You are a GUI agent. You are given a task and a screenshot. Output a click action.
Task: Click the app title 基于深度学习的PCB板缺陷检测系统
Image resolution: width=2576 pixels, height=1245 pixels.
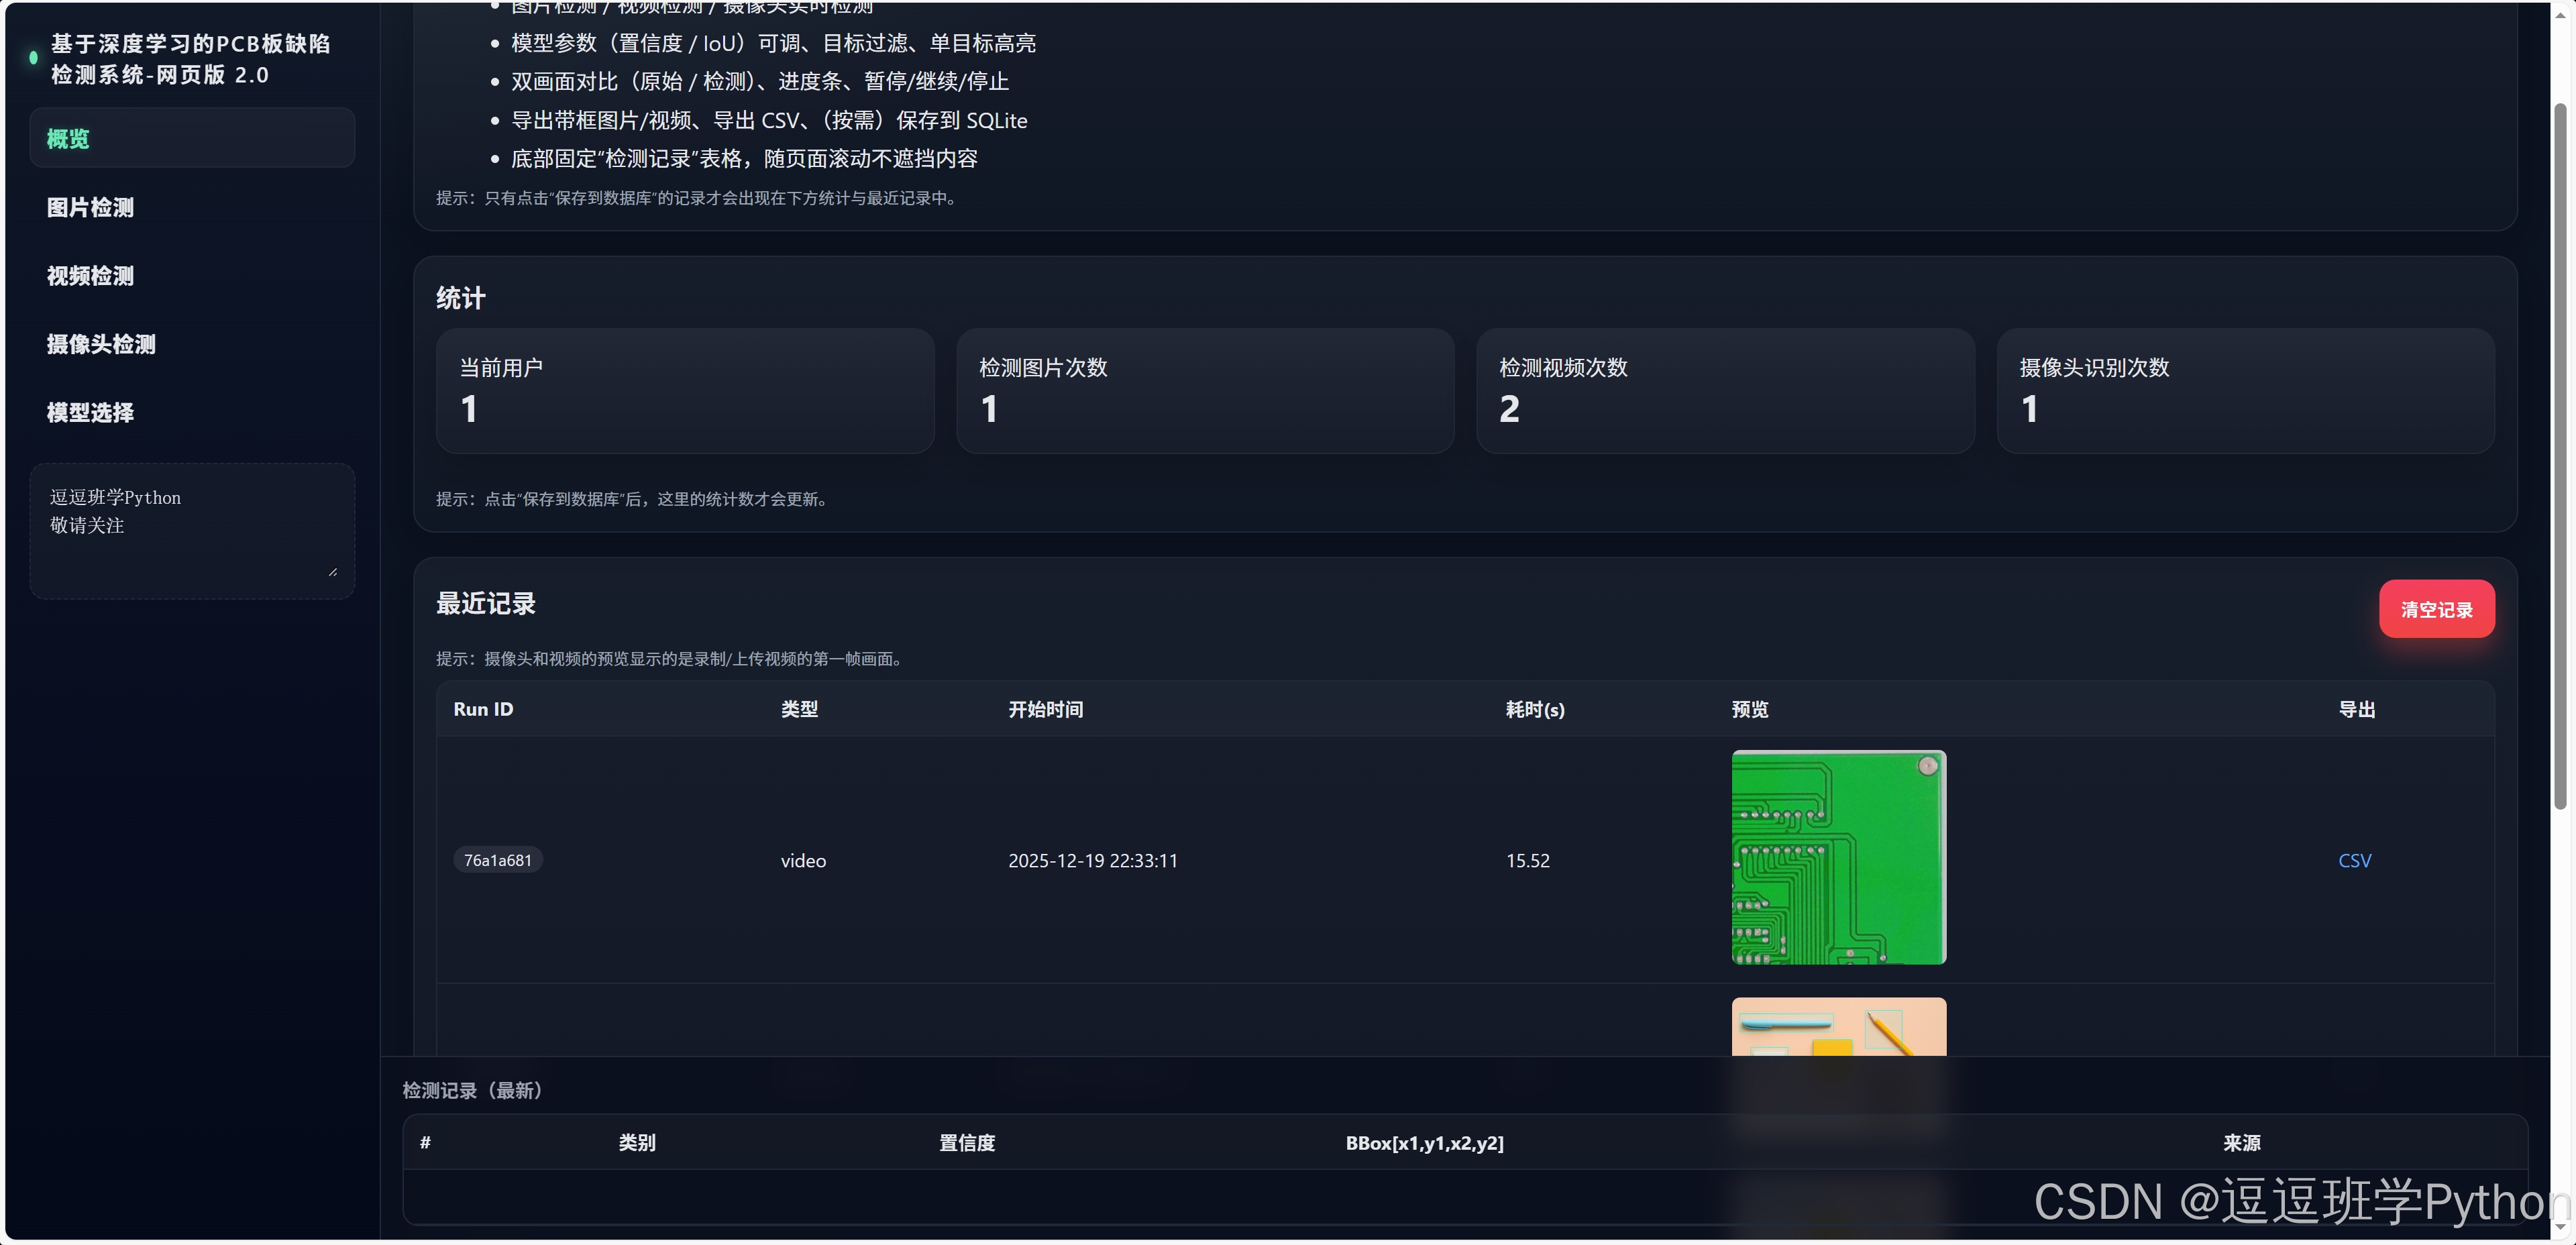[190, 59]
